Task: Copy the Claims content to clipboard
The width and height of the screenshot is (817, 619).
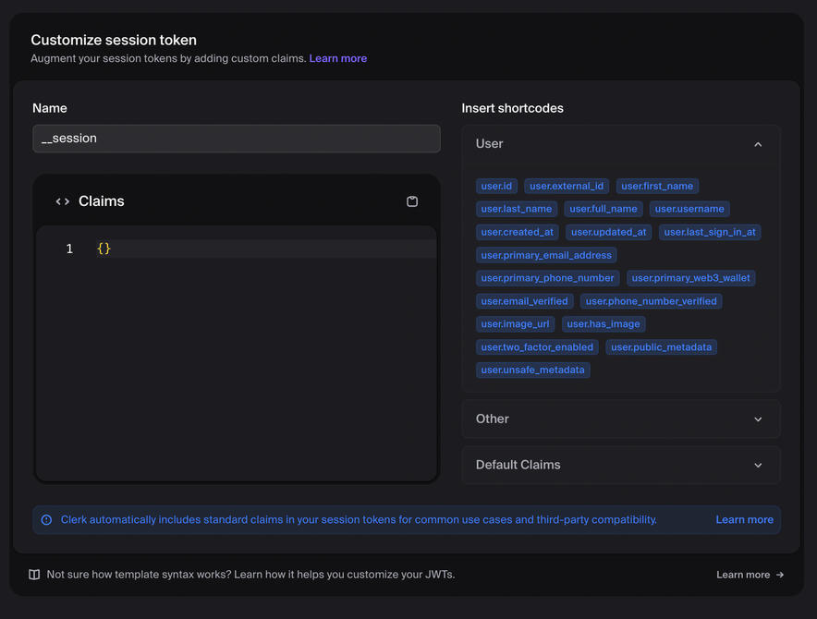Action: pyautogui.click(x=412, y=200)
